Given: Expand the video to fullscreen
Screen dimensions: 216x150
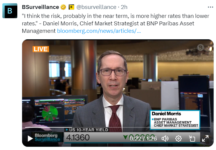Looking at the screenshot, I should 205,138.
